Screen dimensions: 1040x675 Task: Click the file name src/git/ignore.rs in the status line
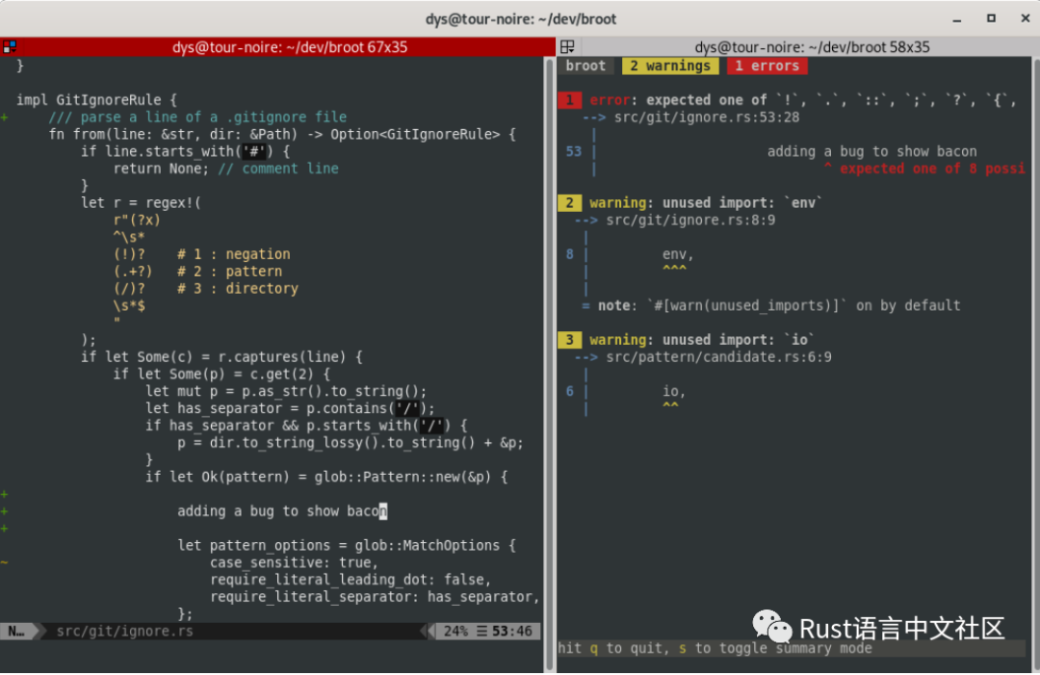tap(124, 632)
